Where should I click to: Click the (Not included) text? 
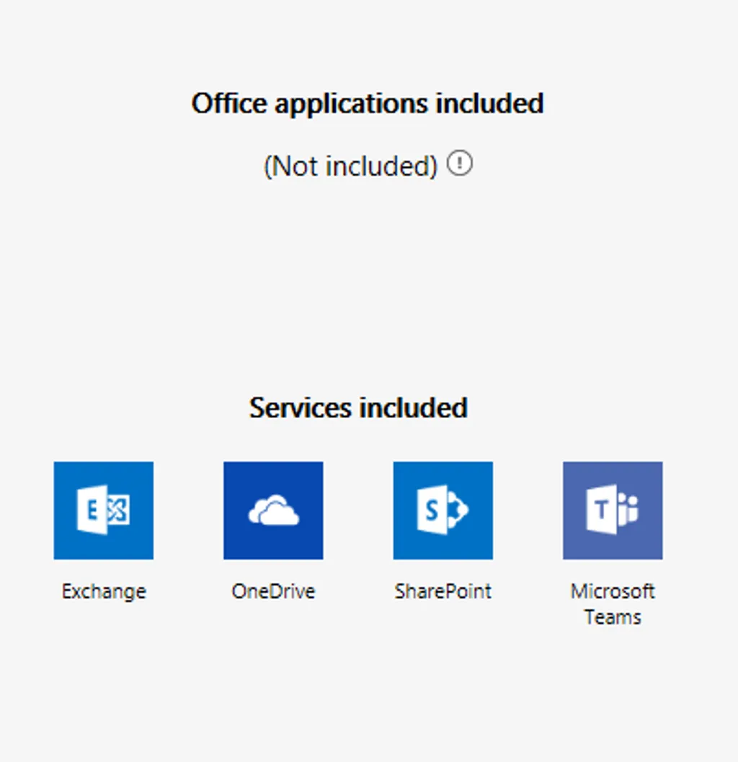coord(351,167)
